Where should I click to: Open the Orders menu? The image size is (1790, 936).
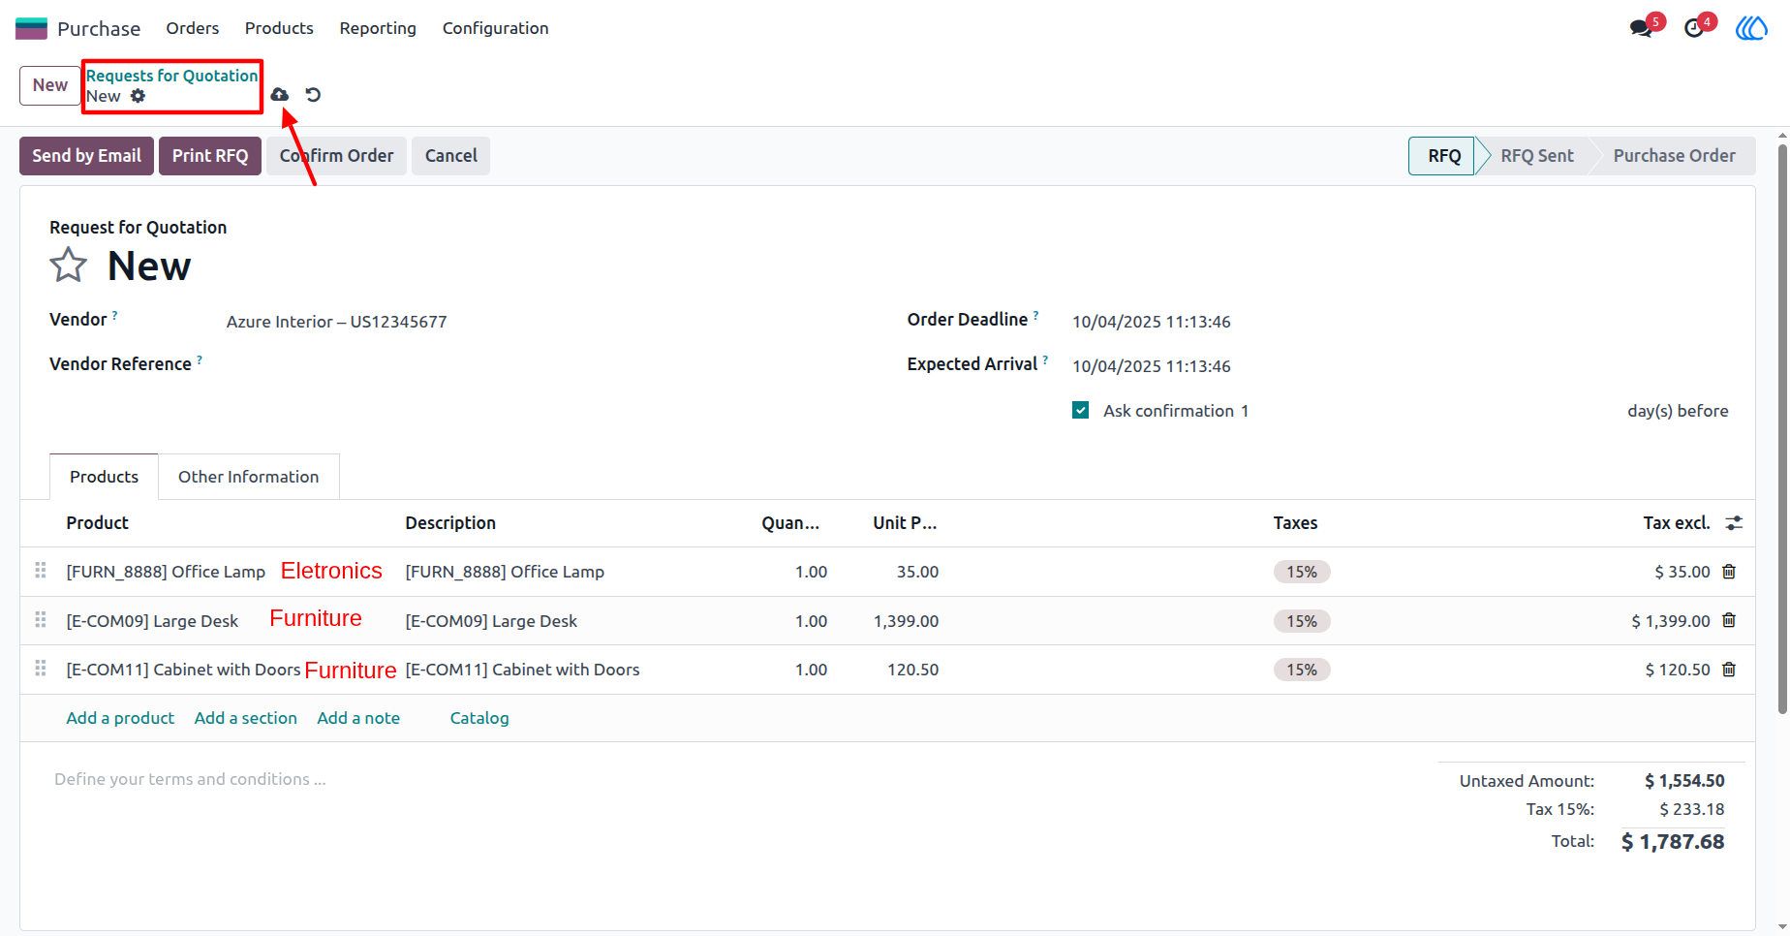click(x=192, y=28)
